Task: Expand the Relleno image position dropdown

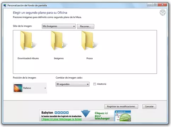Action: click(30, 88)
